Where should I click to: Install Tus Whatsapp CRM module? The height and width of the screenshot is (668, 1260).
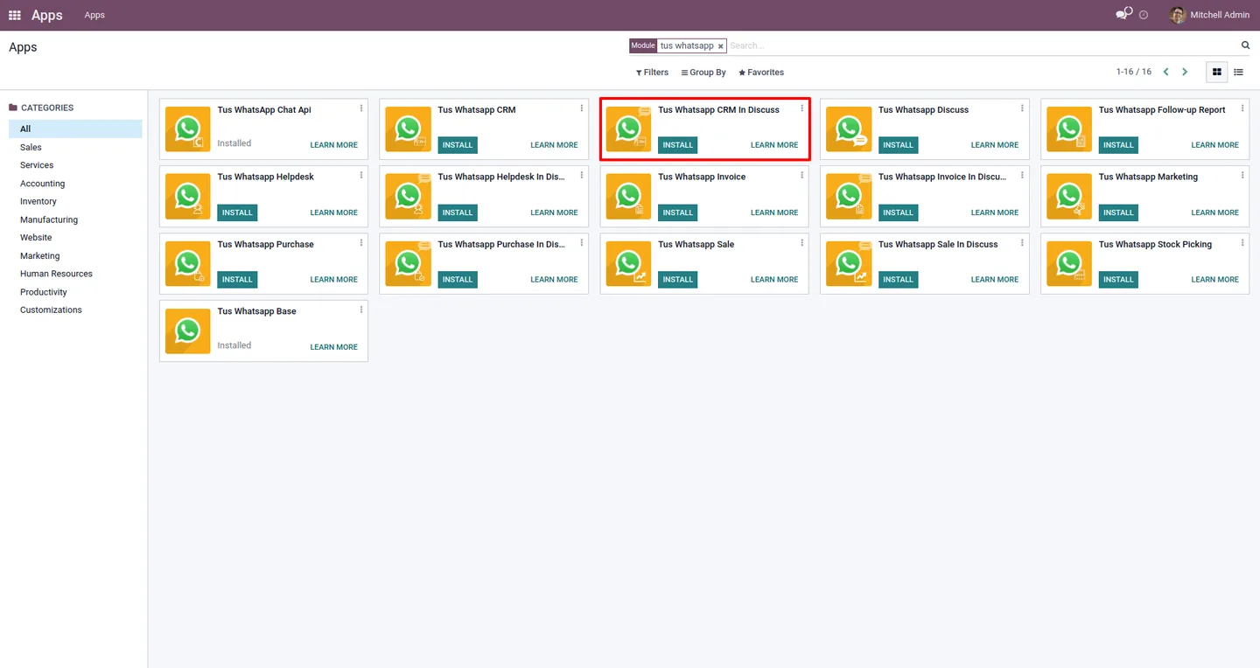click(458, 145)
